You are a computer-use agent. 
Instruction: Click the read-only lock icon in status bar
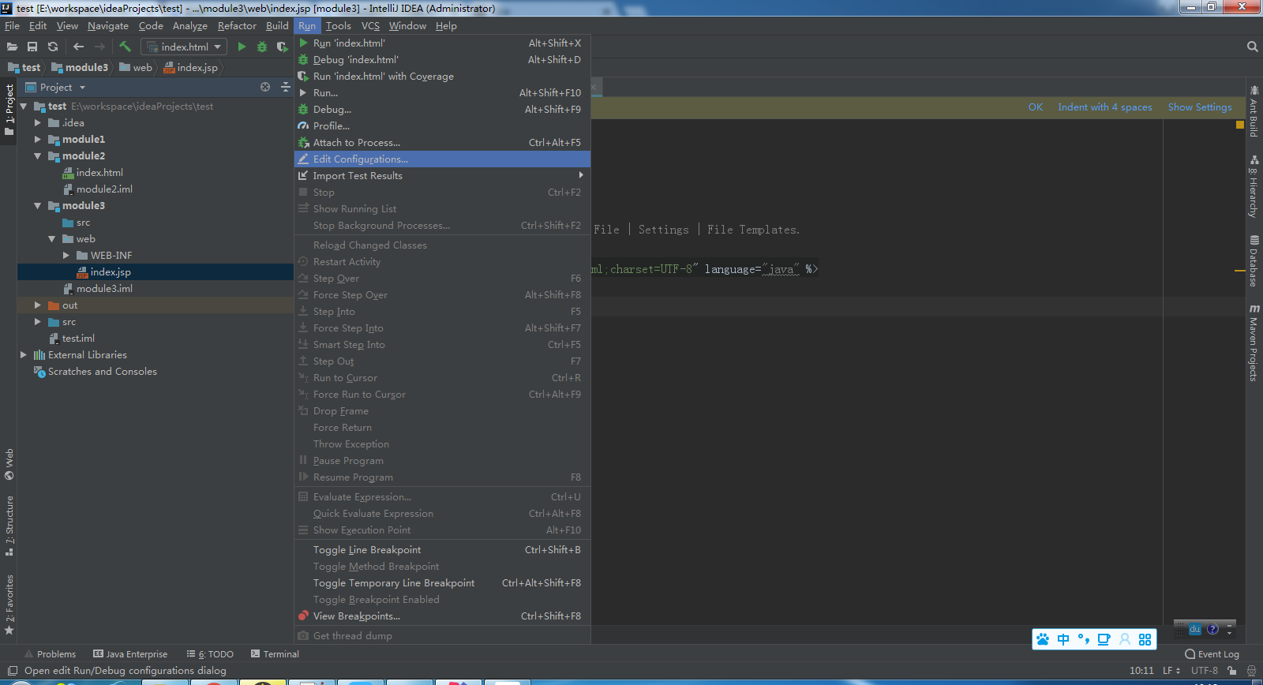pyautogui.click(x=1231, y=671)
